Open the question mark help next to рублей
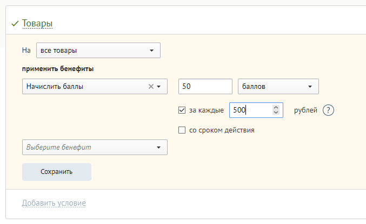Viewport: 366px width, 224px height. click(x=328, y=110)
